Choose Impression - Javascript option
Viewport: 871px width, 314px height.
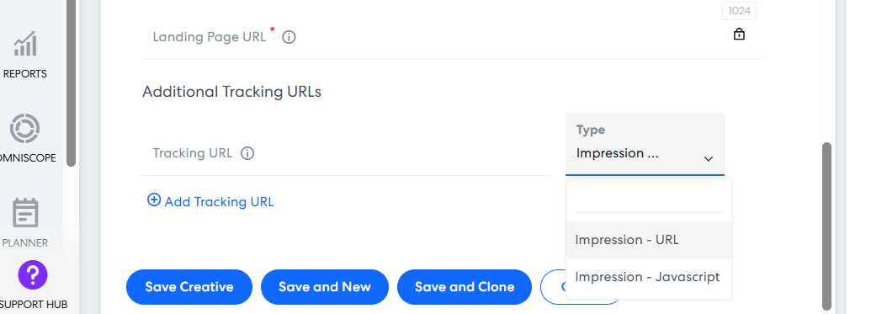pos(649,277)
